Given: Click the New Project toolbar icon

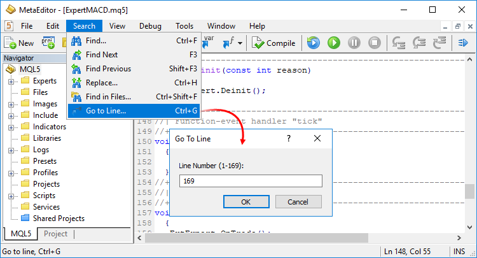Looking at the screenshot, I should (x=48, y=43).
